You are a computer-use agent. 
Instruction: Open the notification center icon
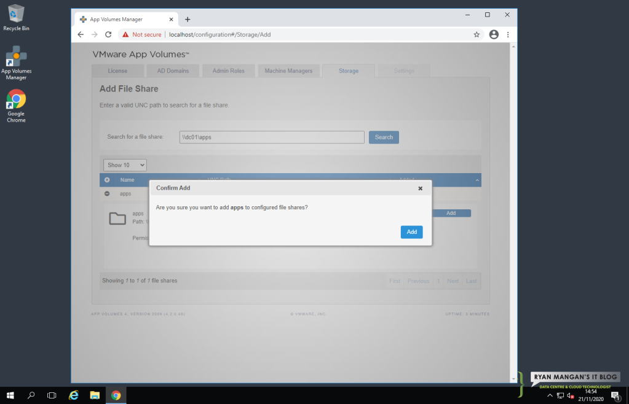615,396
